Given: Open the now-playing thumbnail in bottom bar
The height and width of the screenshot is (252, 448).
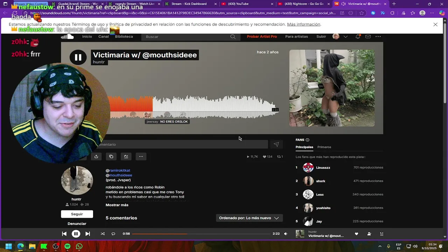Looking at the screenshot, I should pos(300,234).
